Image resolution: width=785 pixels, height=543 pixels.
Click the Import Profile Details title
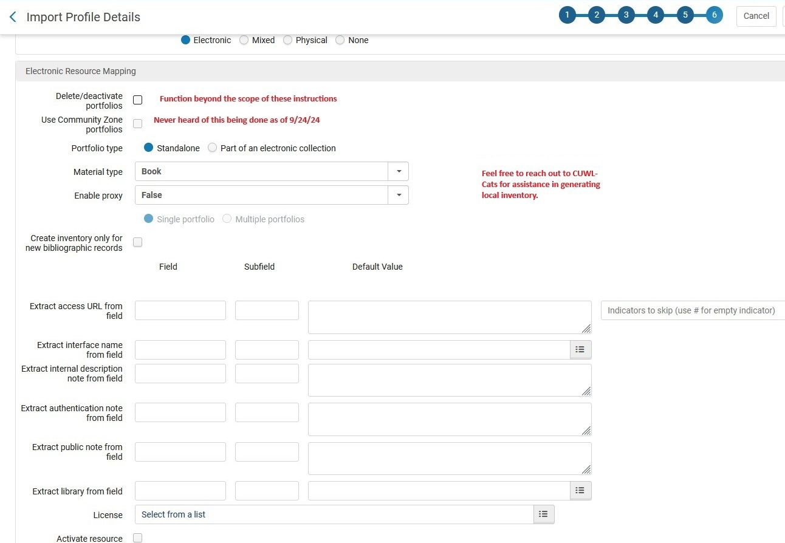(x=83, y=17)
